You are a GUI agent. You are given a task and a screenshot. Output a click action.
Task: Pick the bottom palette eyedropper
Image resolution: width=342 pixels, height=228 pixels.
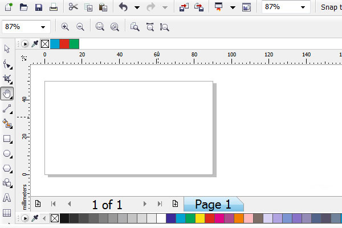coord(35,218)
